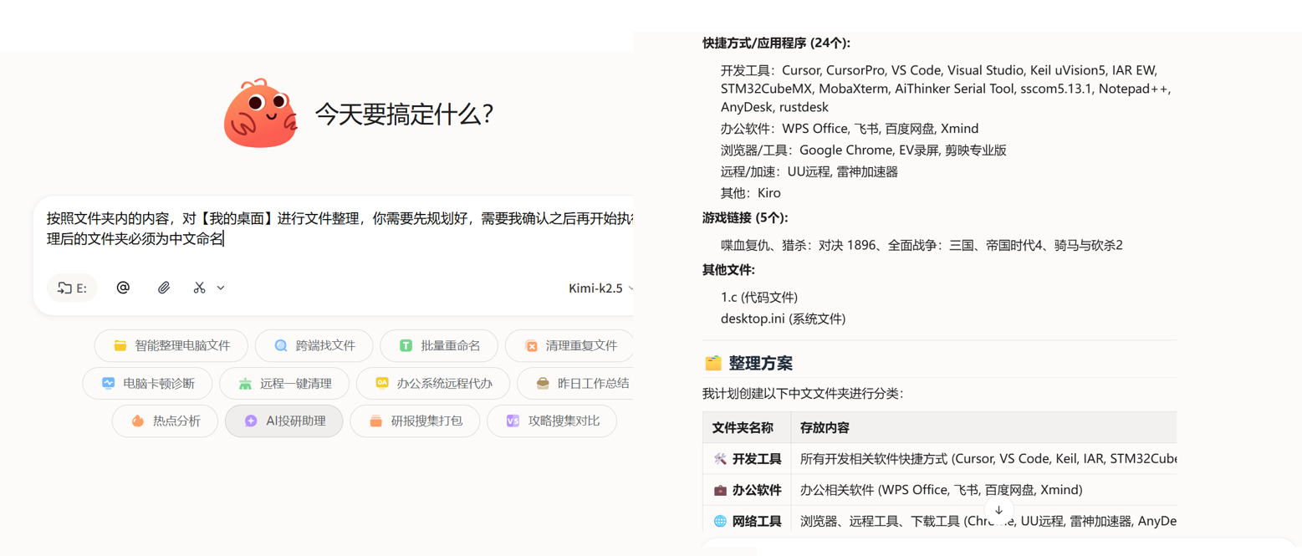Click the 1.c (代码文件) entry
This screenshot has width=1302, height=556.
pos(759,298)
